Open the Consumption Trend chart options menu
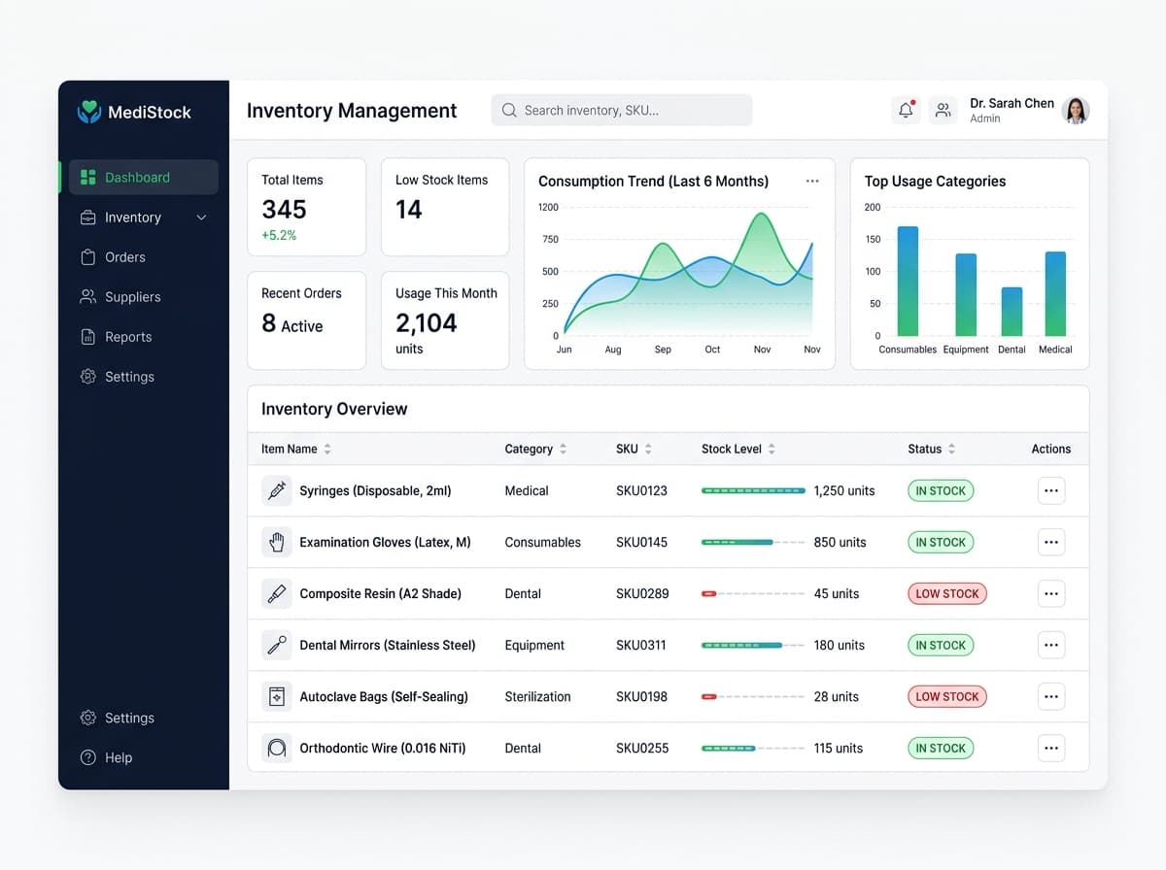 click(812, 181)
